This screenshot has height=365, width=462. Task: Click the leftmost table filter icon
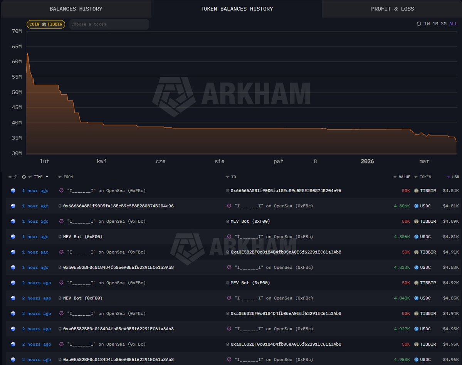10,177
